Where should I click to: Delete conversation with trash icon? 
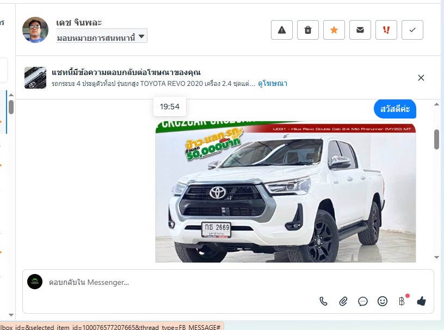tap(308, 30)
